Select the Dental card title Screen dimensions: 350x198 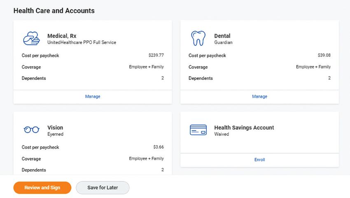point(222,36)
